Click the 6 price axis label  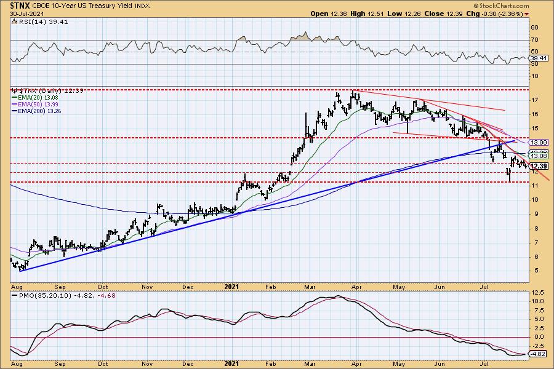(x=536, y=256)
